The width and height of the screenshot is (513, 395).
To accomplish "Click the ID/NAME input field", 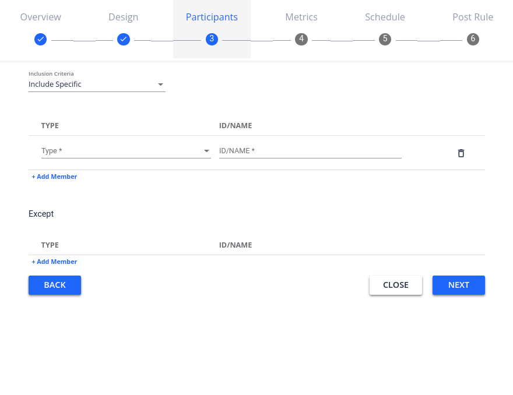I will [x=309, y=150].
